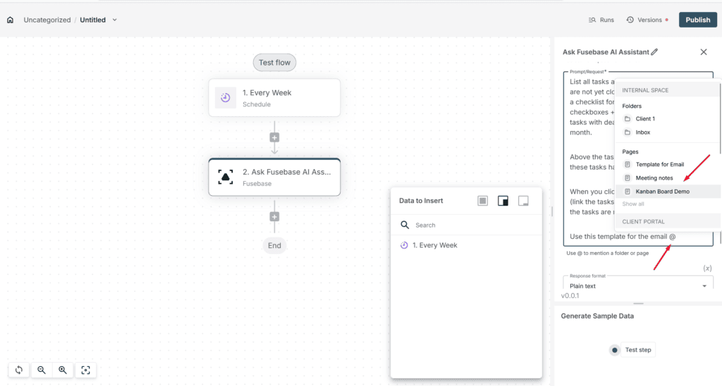
Task: Open the Untitled flow name dropdown chevron
Action: (115, 20)
